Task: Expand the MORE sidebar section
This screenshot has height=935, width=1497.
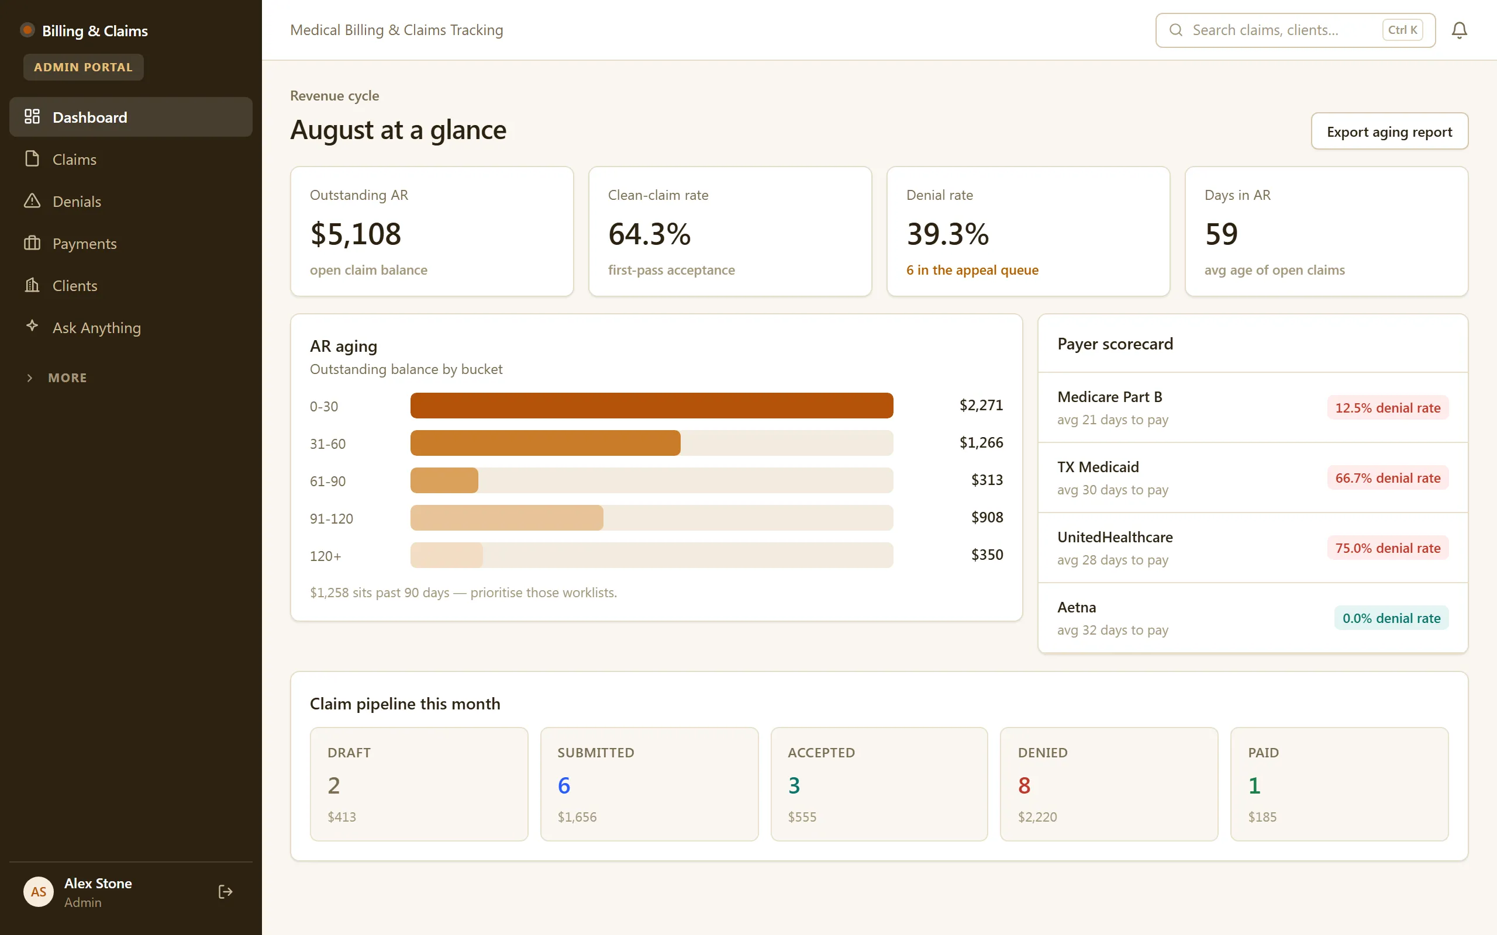Action: (57, 378)
